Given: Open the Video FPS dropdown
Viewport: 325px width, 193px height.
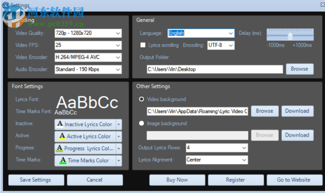Looking at the screenshot, I should 88,45.
